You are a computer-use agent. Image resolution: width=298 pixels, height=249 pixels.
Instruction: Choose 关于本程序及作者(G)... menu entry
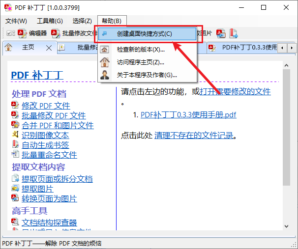(x=148, y=75)
